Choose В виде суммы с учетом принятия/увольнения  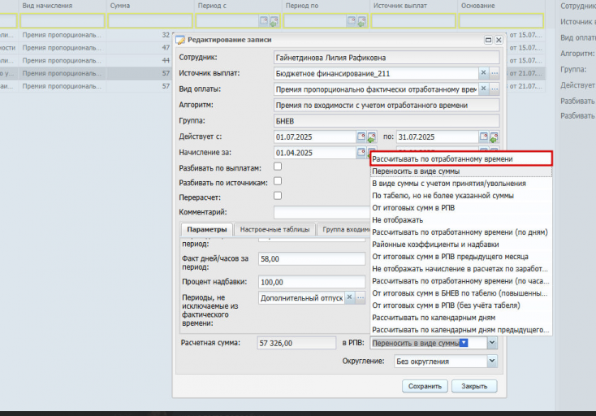[x=461, y=184]
